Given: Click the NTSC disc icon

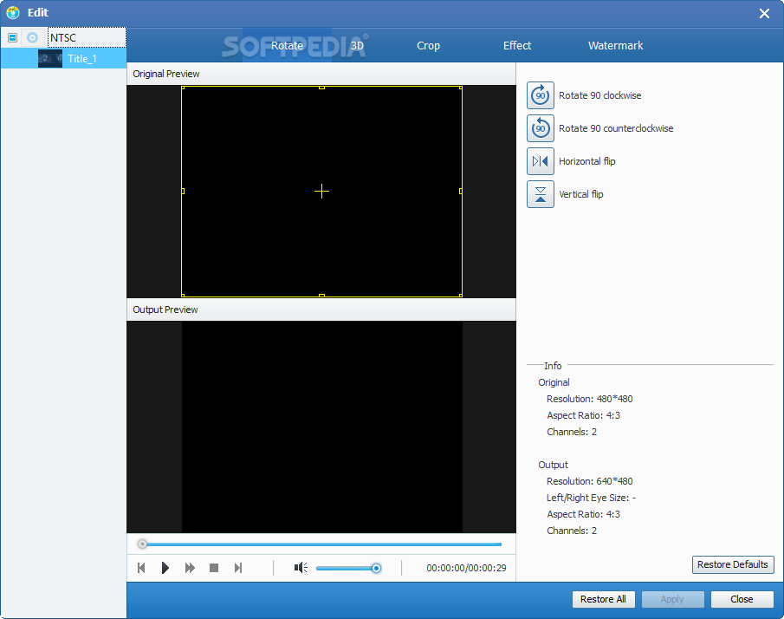Looking at the screenshot, I should (33, 37).
